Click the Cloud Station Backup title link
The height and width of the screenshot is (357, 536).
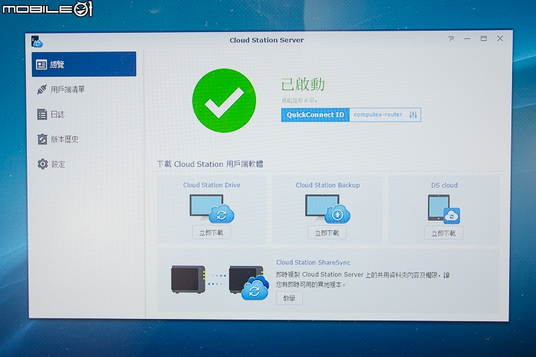click(x=328, y=185)
